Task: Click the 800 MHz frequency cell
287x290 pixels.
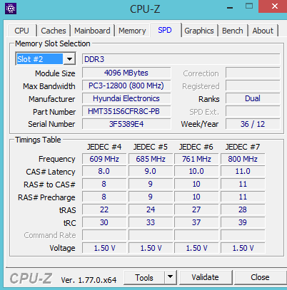Action: coord(243,159)
